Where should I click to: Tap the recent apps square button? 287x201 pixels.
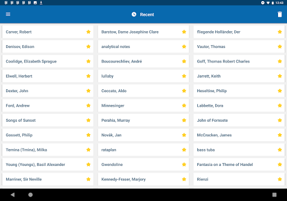[274, 195]
